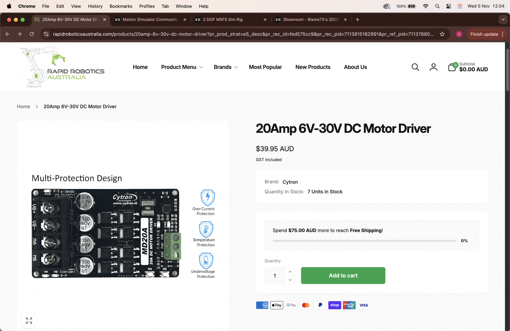Click the quantity input field

(x=275, y=276)
